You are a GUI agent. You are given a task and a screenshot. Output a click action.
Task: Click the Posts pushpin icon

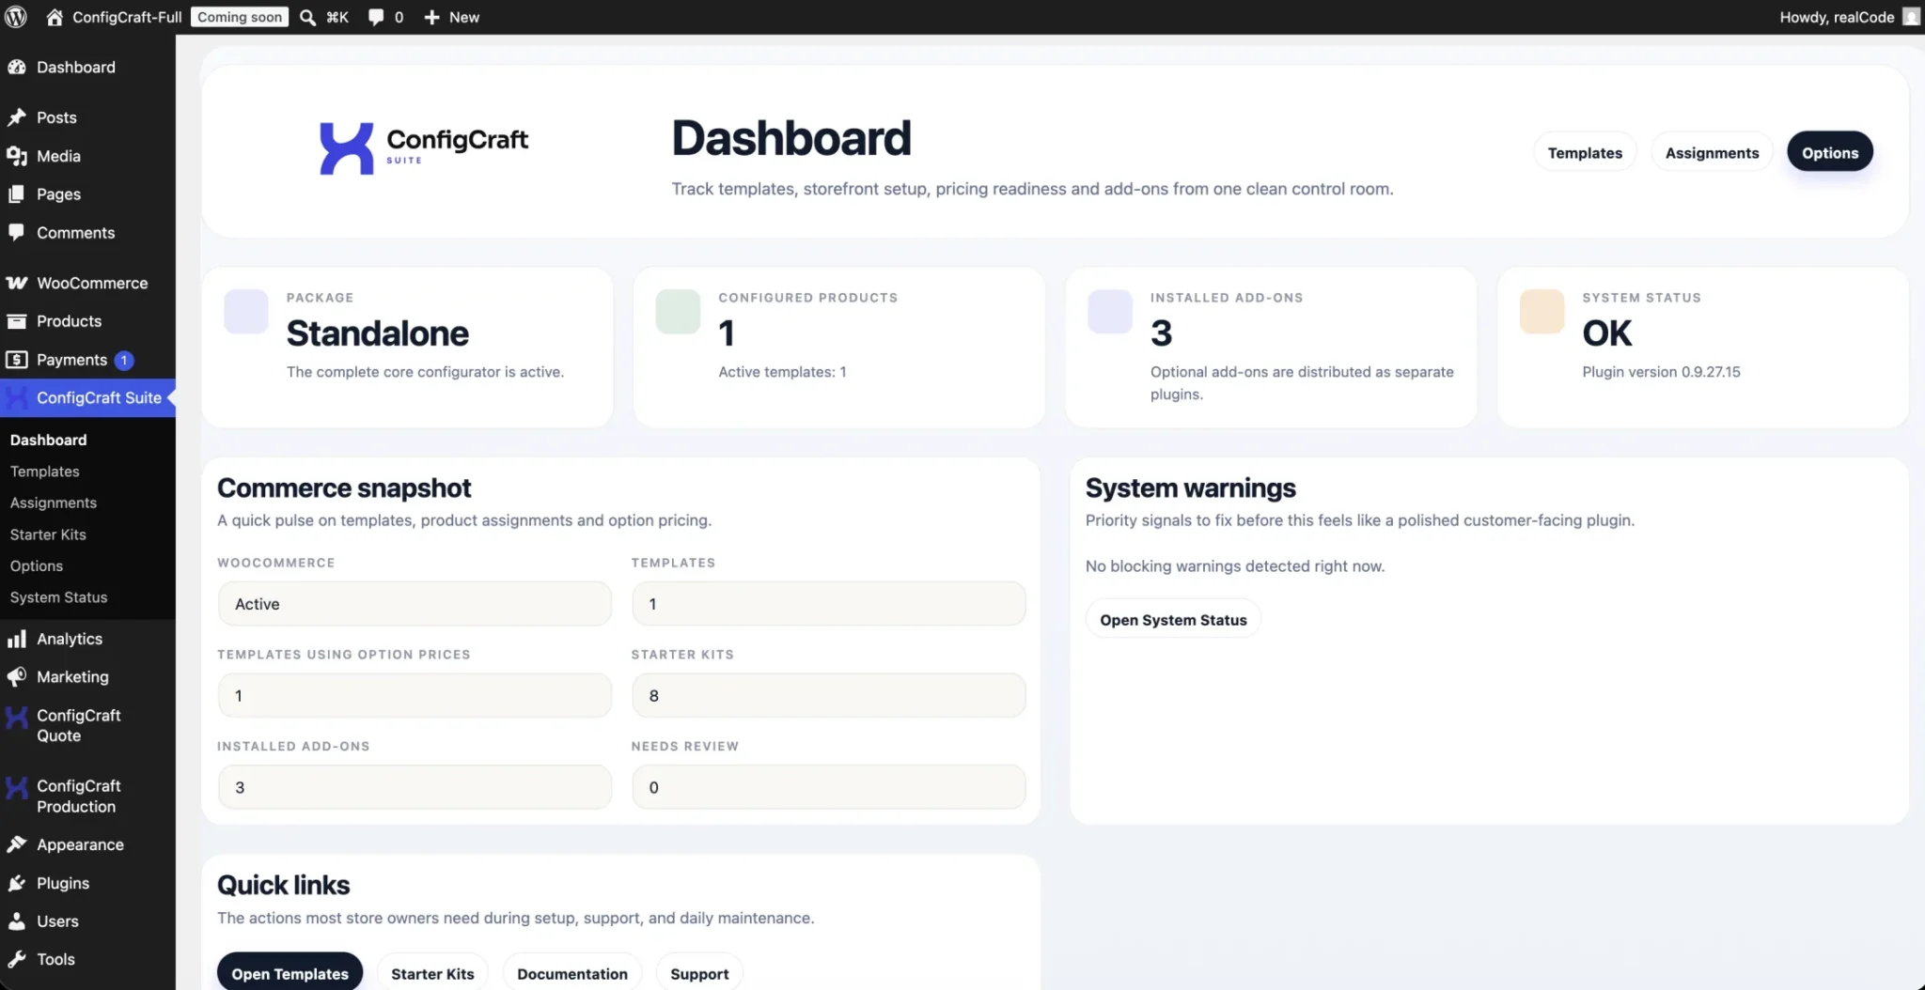17,117
